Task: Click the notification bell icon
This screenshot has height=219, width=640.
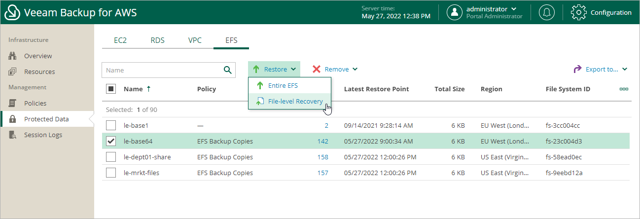Action: click(x=546, y=12)
